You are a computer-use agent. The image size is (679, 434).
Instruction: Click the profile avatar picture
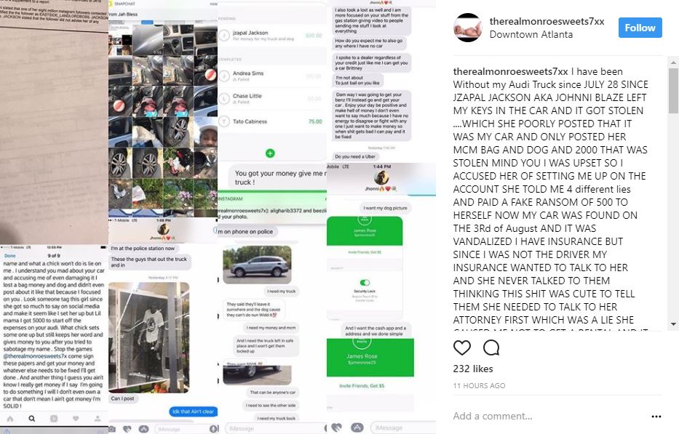coord(468,28)
